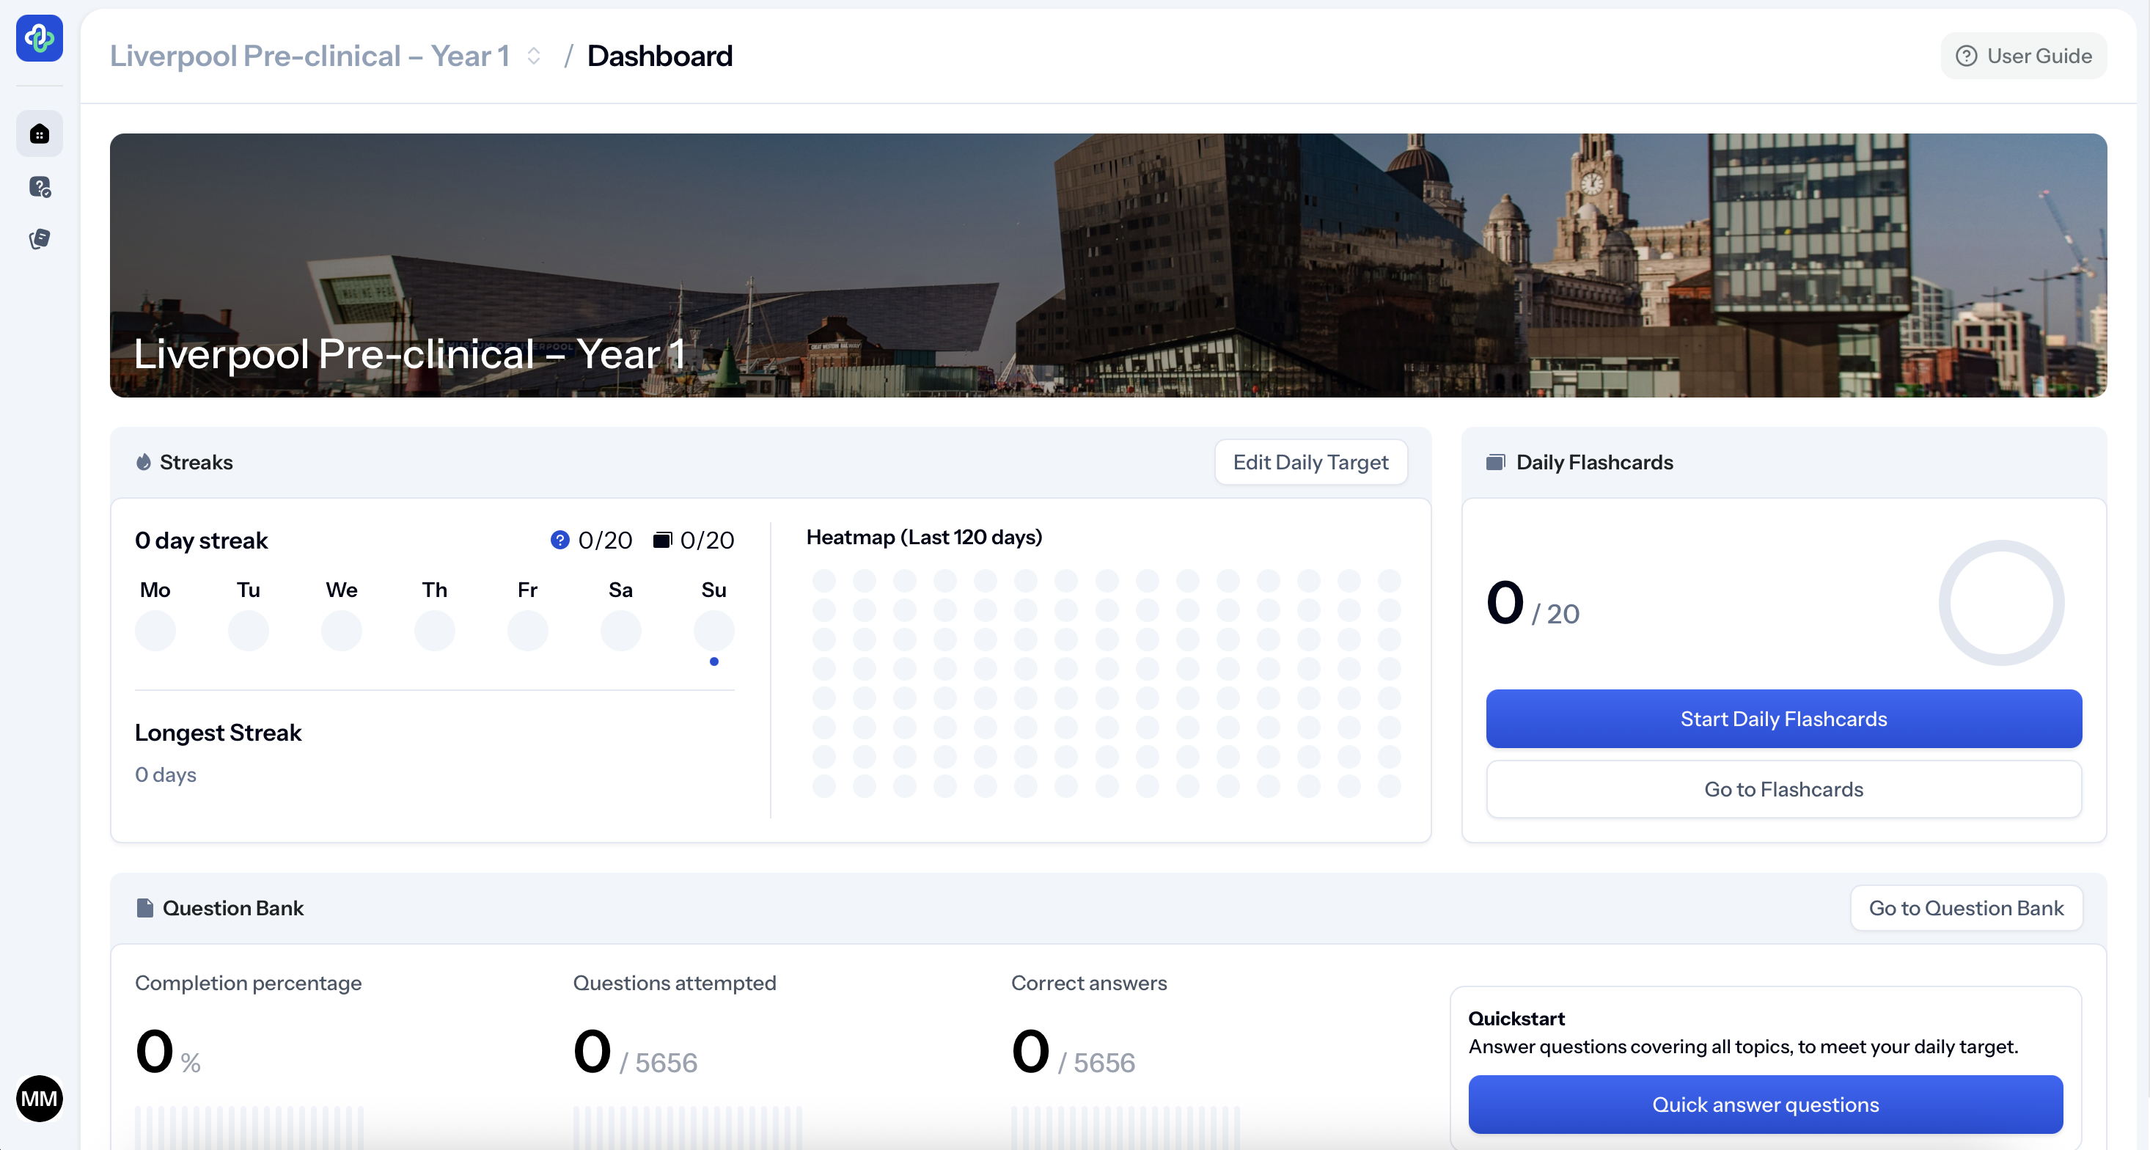Click the Sunday streak circle
2150x1150 pixels.
coord(713,630)
